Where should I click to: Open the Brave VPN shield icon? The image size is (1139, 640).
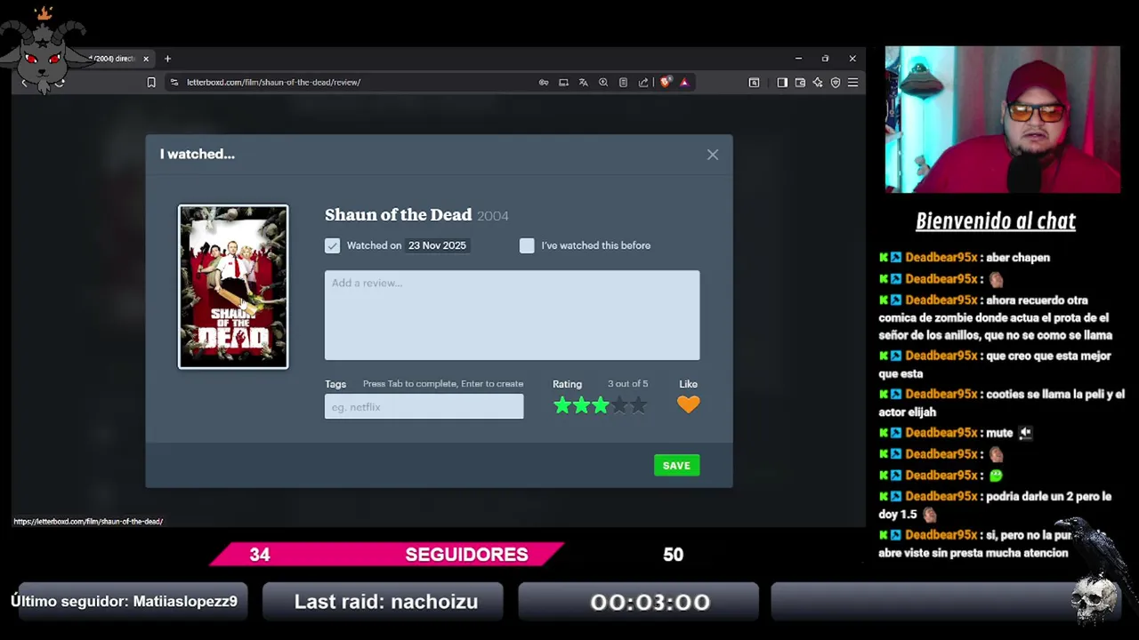pyautogui.click(x=836, y=83)
